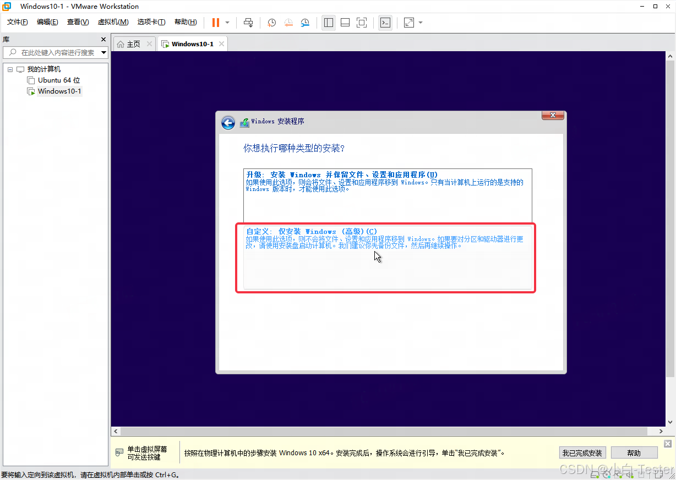The width and height of the screenshot is (676, 480).
Task: Click the back arrow in Windows setup
Action: coord(228,123)
